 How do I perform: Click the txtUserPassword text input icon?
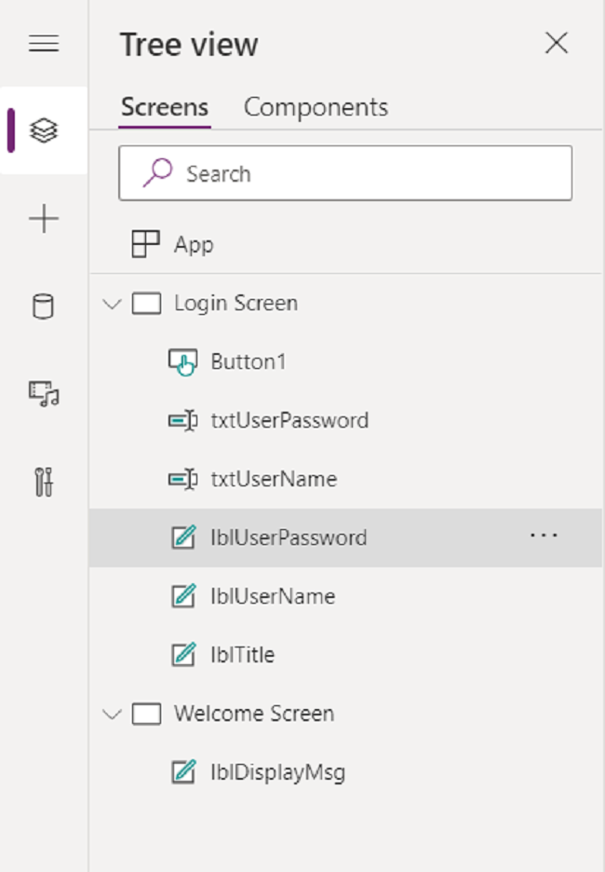point(185,420)
